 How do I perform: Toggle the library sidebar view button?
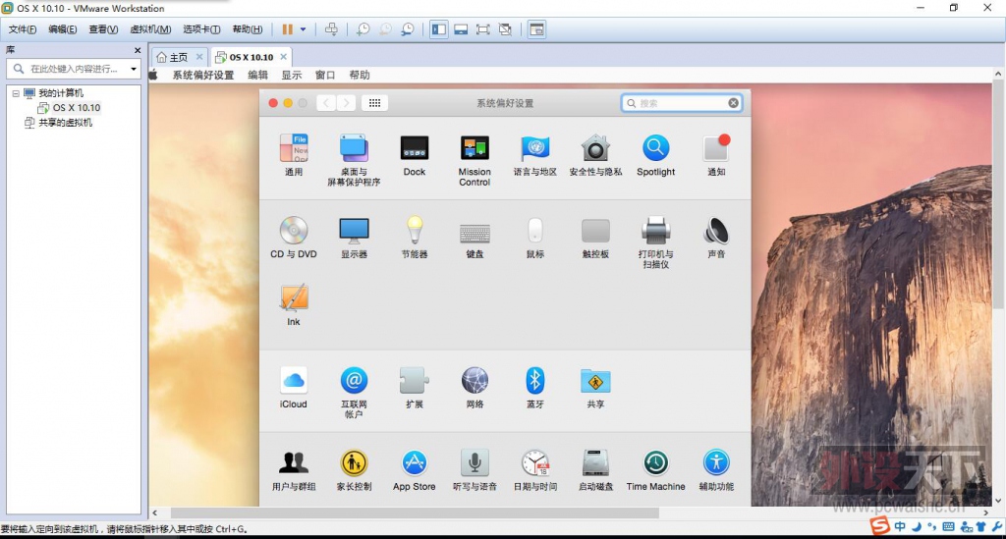[x=439, y=29]
